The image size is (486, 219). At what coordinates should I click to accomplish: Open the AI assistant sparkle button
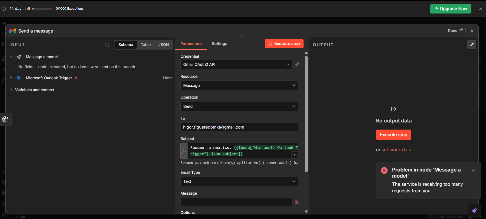475,211
